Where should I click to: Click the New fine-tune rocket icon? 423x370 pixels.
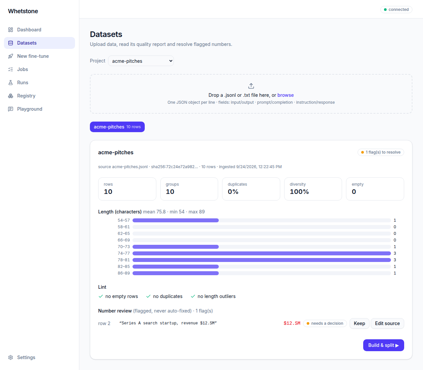11,56
